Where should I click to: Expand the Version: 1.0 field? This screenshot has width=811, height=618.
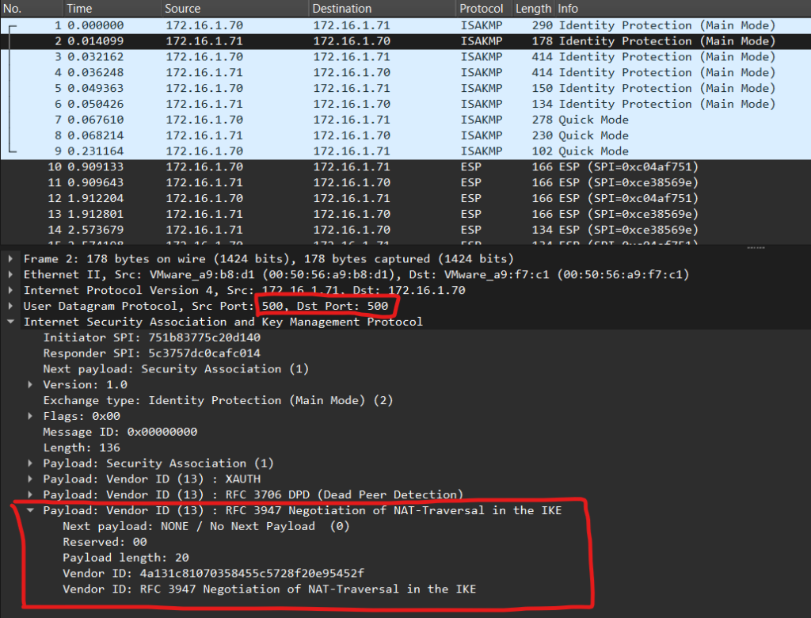[x=30, y=384]
